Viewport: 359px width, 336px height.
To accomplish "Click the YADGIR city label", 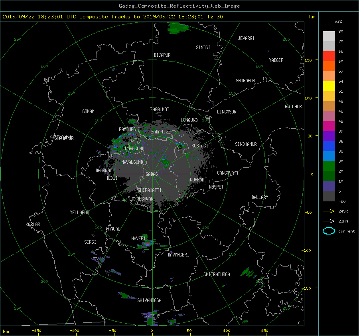I will pos(276,60).
